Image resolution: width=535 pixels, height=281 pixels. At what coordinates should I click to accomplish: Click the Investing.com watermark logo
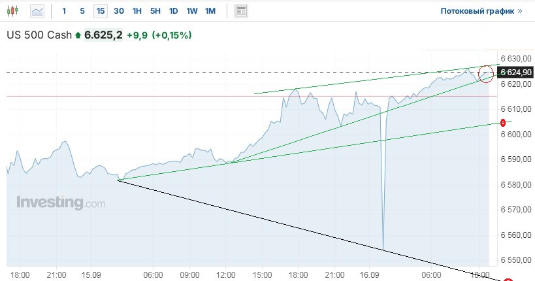(x=61, y=203)
